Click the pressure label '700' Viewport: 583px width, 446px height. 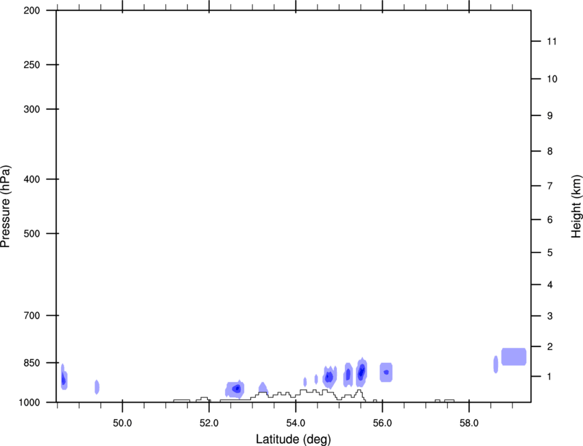[32, 316]
